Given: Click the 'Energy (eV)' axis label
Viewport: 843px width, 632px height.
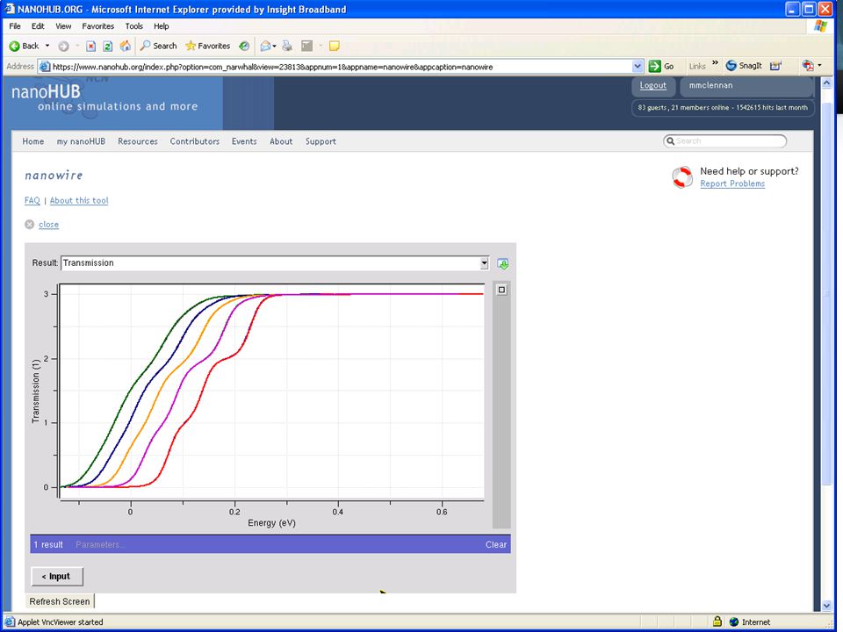Looking at the screenshot, I should pos(271,523).
